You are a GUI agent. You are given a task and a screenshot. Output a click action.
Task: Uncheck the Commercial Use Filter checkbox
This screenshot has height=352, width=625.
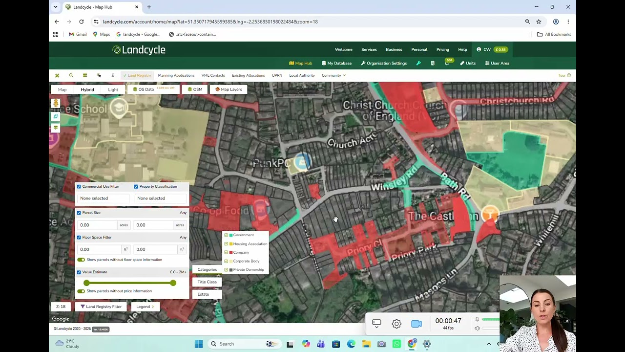[79, 186]
